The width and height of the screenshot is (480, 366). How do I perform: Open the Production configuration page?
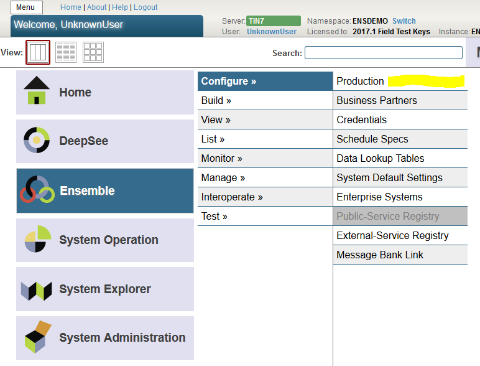coord(400,82)
